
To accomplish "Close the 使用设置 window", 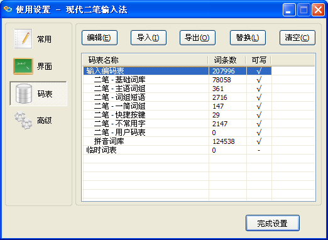I will pyautogui.click(x=318, y=9).
